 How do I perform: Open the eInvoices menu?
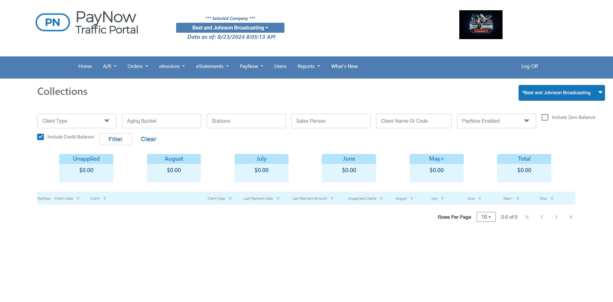172,66
